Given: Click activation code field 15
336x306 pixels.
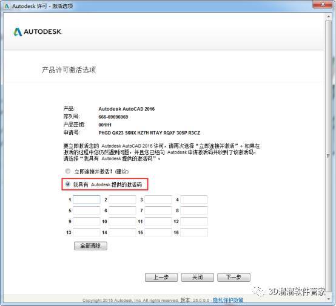Looking at the screenshot, I should (158, 232).
